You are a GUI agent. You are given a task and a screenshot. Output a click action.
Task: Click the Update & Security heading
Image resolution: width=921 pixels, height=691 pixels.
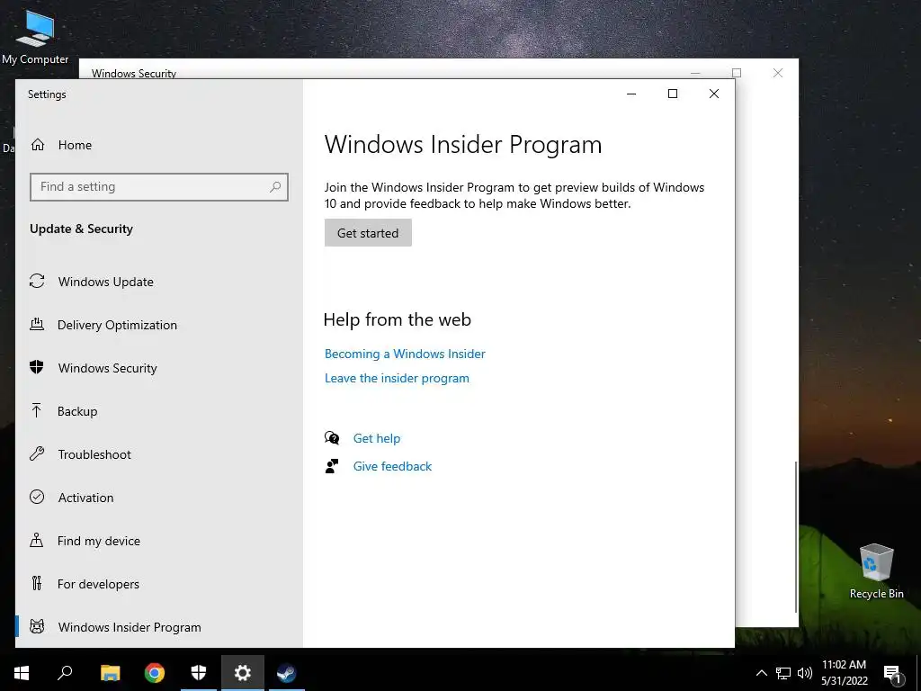pyautogui.click(x=82, y=229)
